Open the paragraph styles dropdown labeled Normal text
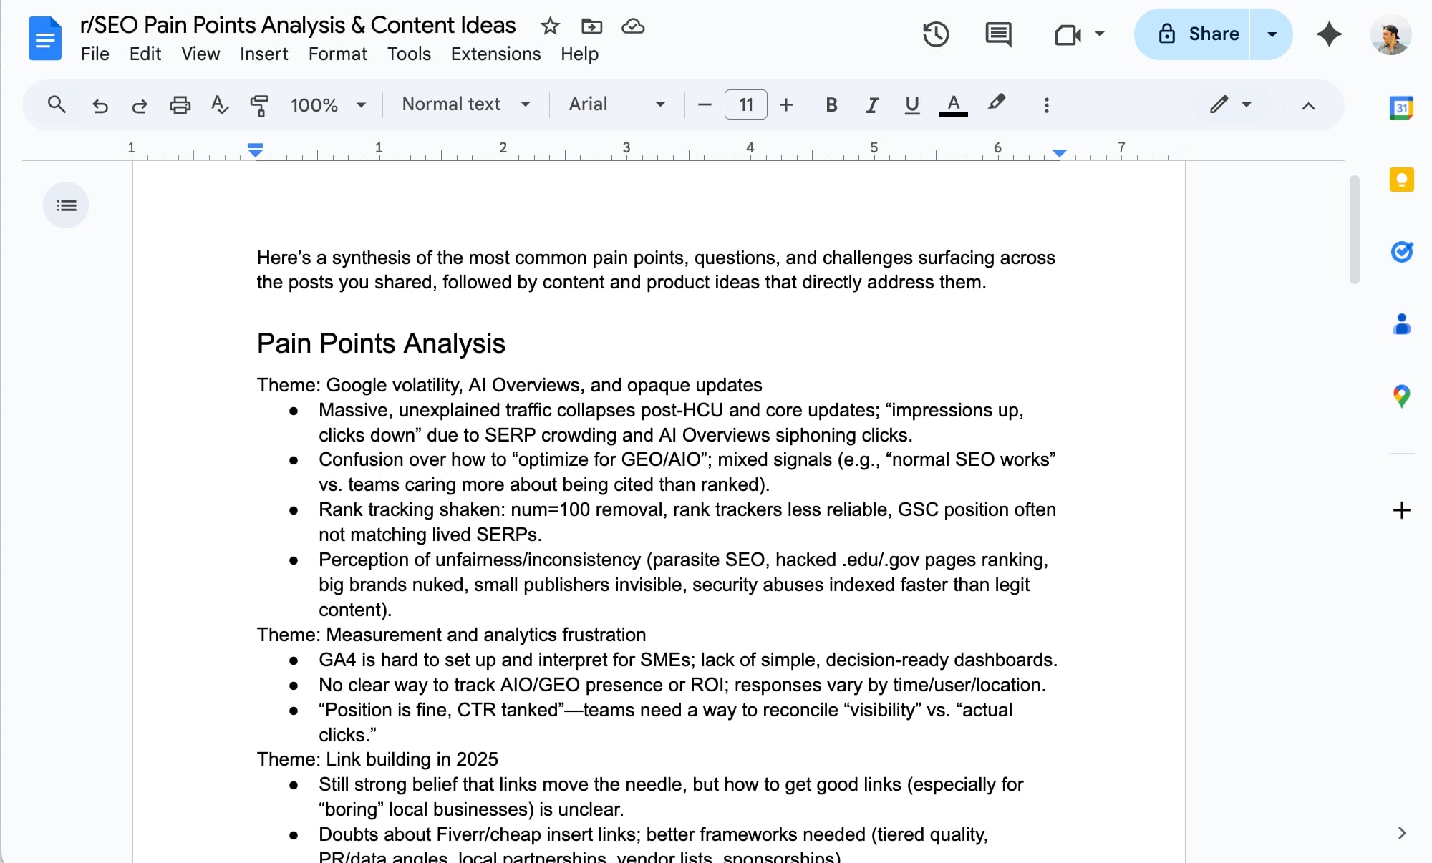Viewport: 1432px width, 863px height. point(464,104)
